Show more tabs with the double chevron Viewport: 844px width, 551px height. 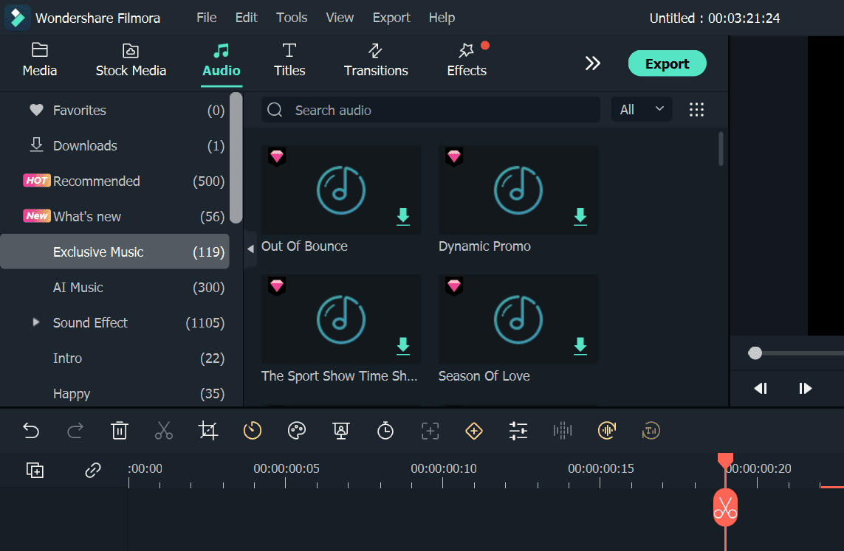(x=593, y=63)
